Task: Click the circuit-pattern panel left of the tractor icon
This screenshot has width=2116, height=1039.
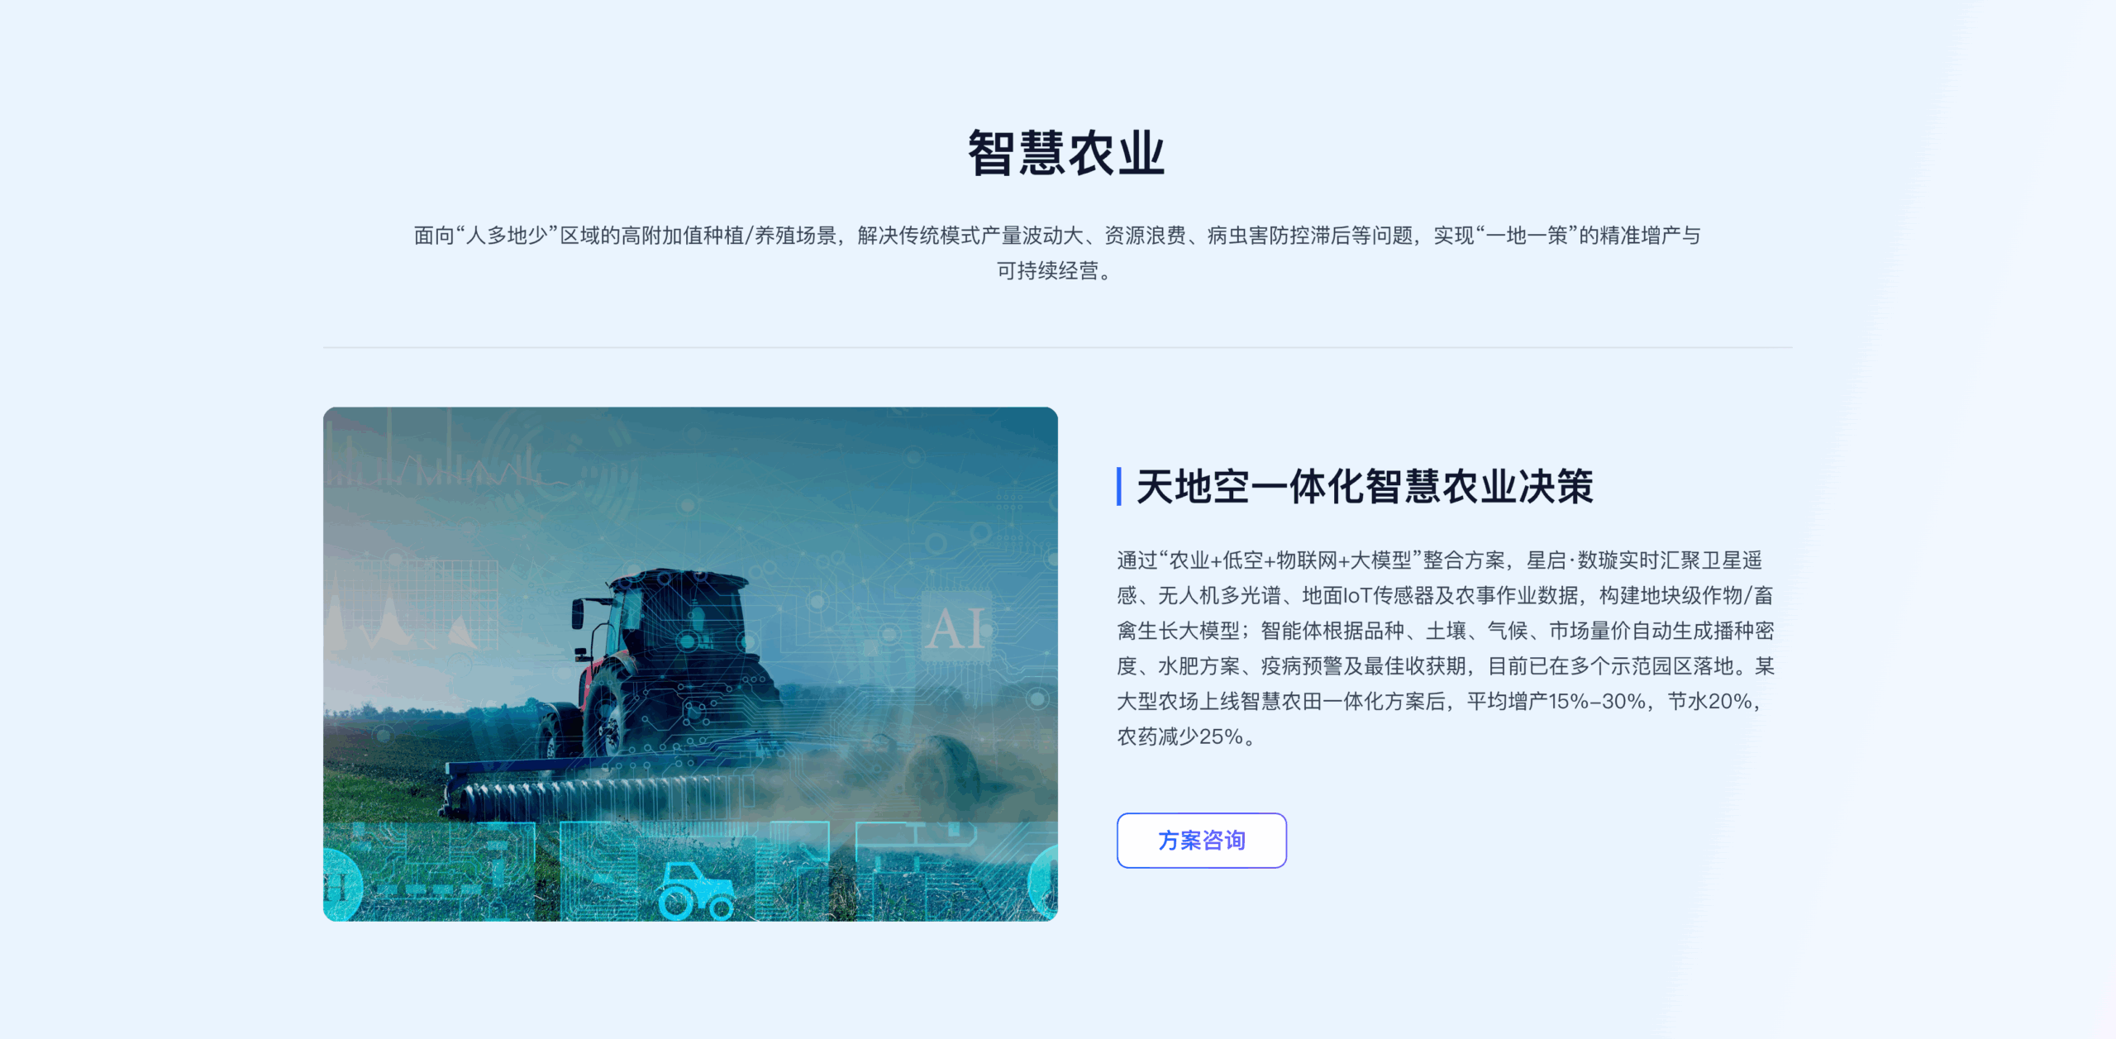Action: pos(599,870)
